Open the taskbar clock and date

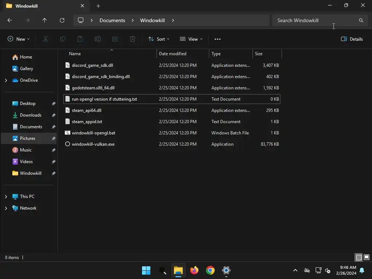pyautogui.click(x=346, y=270)
